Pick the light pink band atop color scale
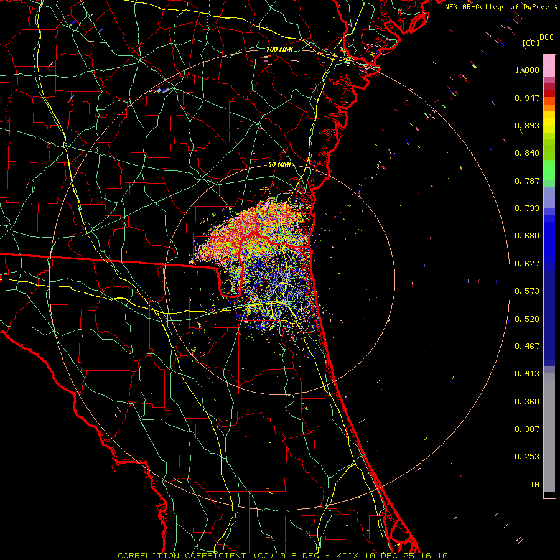The image size is (560, 560). click(549, 67)
